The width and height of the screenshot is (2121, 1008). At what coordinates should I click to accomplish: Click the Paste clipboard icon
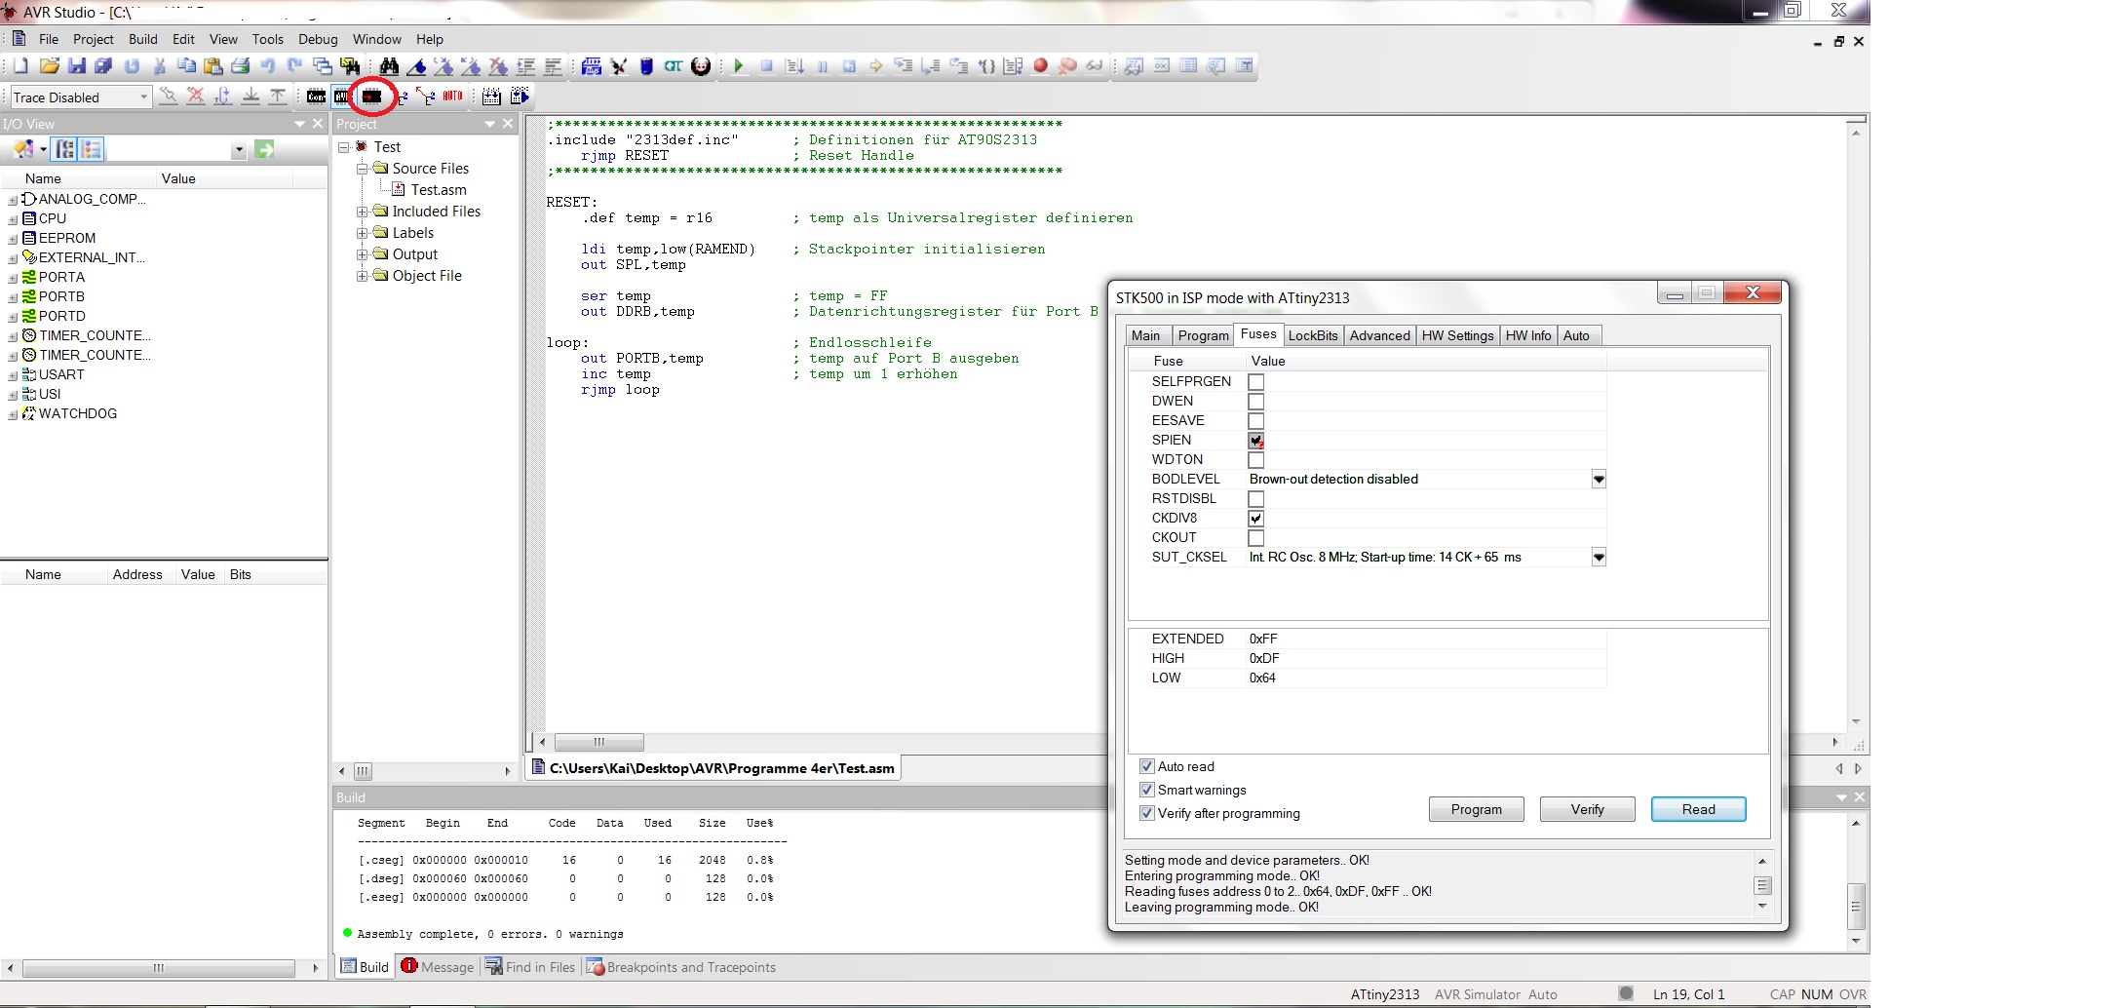click(213, 65)
